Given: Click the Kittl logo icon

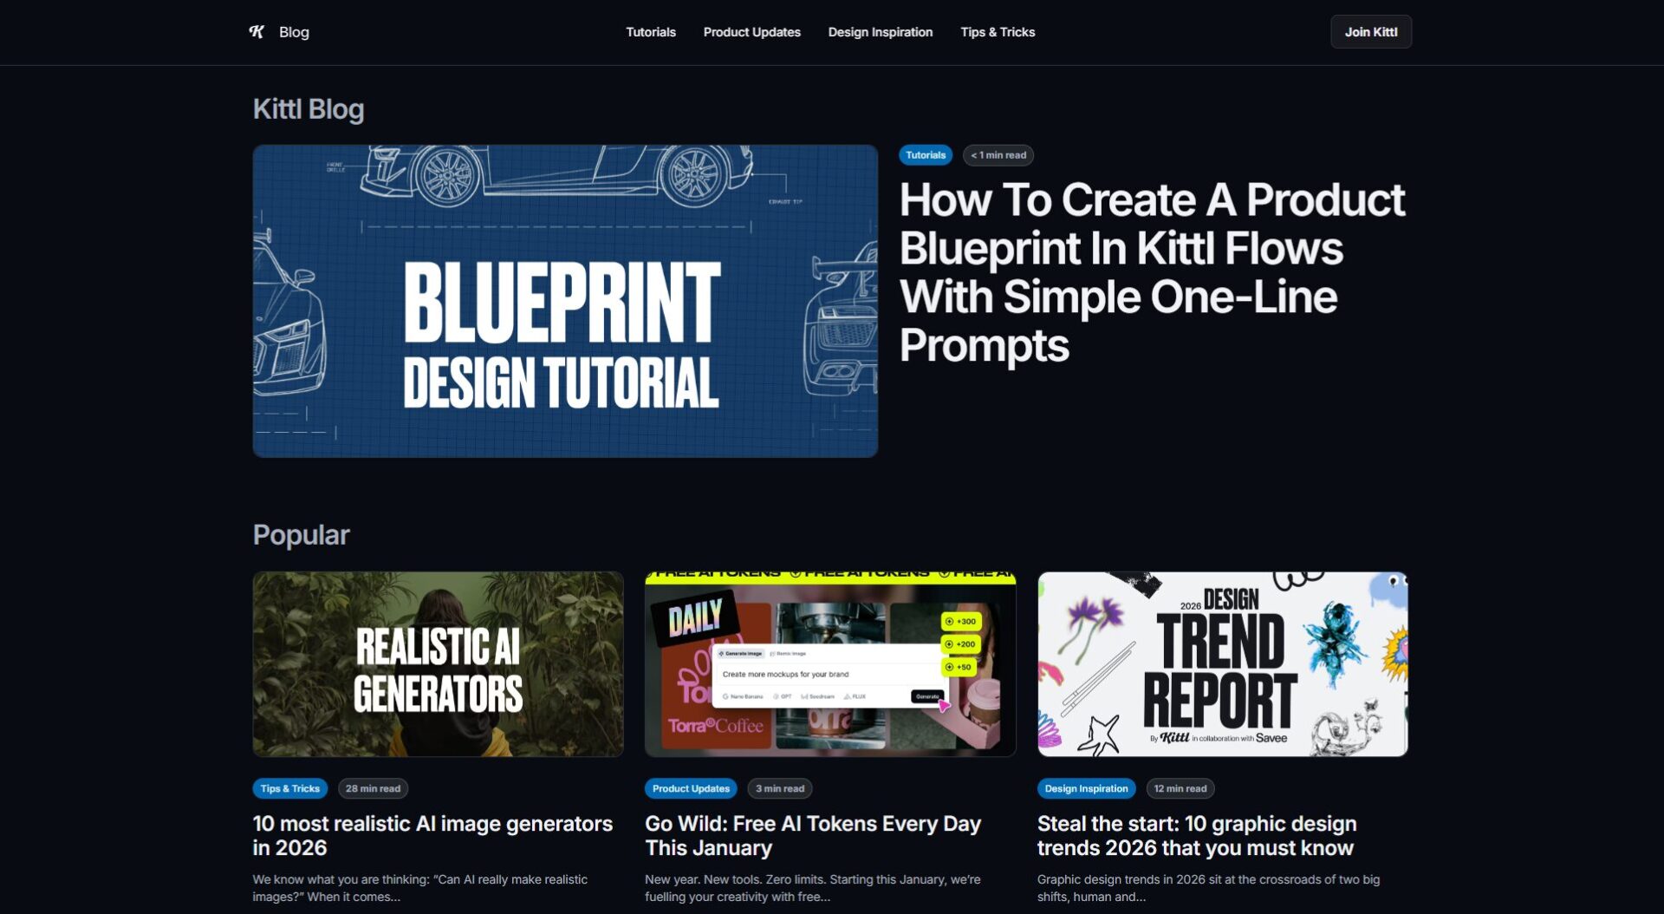Looking at the screenshot, I should coord(257,32).
